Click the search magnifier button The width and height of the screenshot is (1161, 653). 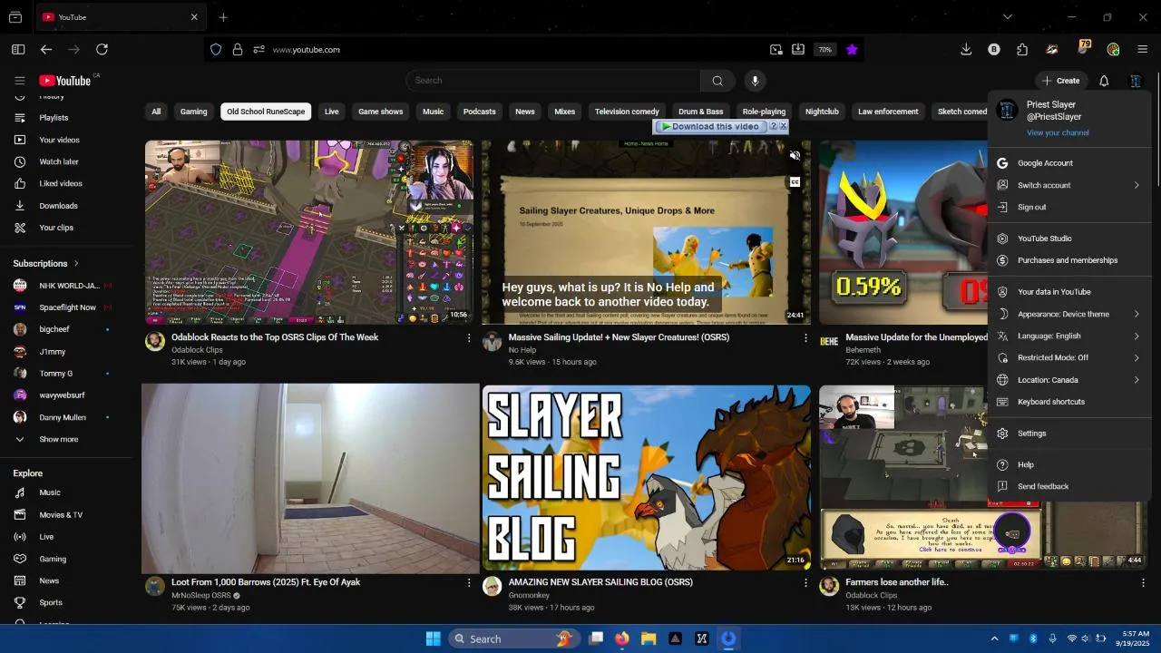pos(717,81)
